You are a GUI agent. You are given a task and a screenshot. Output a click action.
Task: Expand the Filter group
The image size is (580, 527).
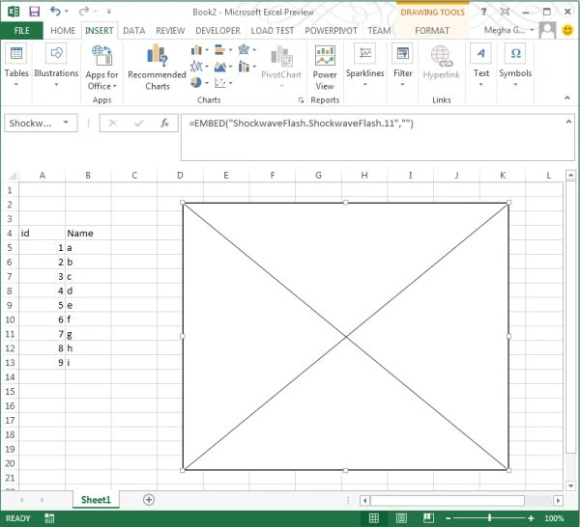pos(402,65)
